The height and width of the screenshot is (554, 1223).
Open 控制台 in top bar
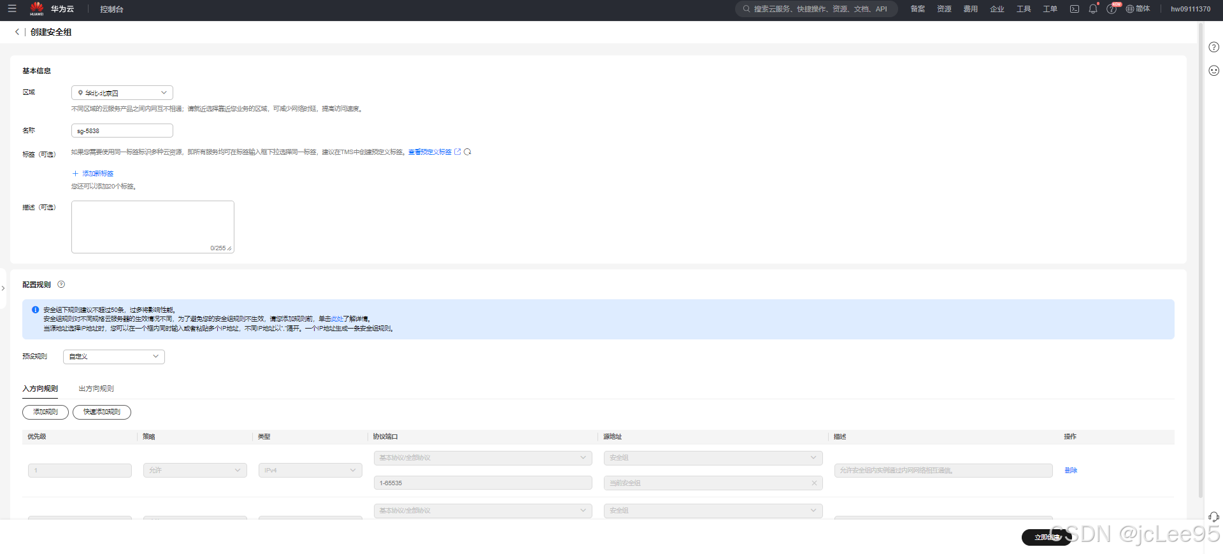point(111,9)
